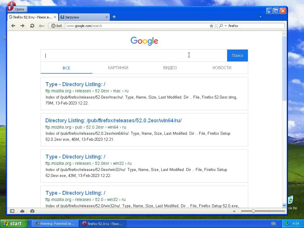Click the firefox 52.0 ru taskbar button
This screenshot has width=304, height=228.
tap(103, 224)
